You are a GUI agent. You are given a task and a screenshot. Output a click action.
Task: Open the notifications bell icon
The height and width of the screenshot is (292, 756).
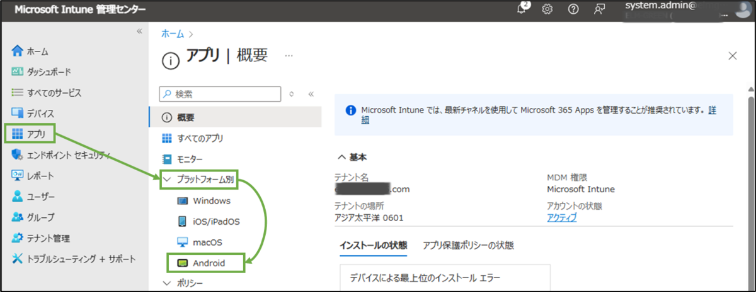(522, 9)
